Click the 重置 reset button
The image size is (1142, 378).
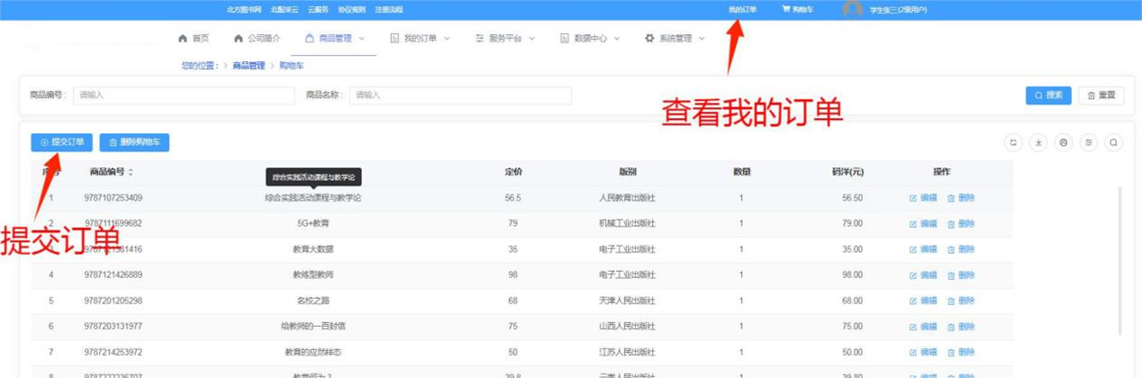click(x=1101, y=95)
